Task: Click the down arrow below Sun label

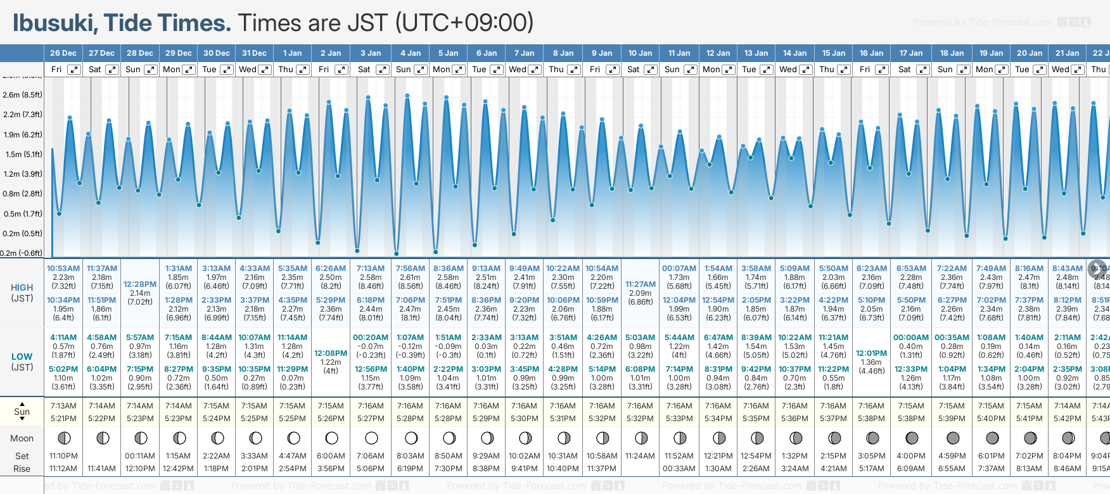Action: pos(22,419)
